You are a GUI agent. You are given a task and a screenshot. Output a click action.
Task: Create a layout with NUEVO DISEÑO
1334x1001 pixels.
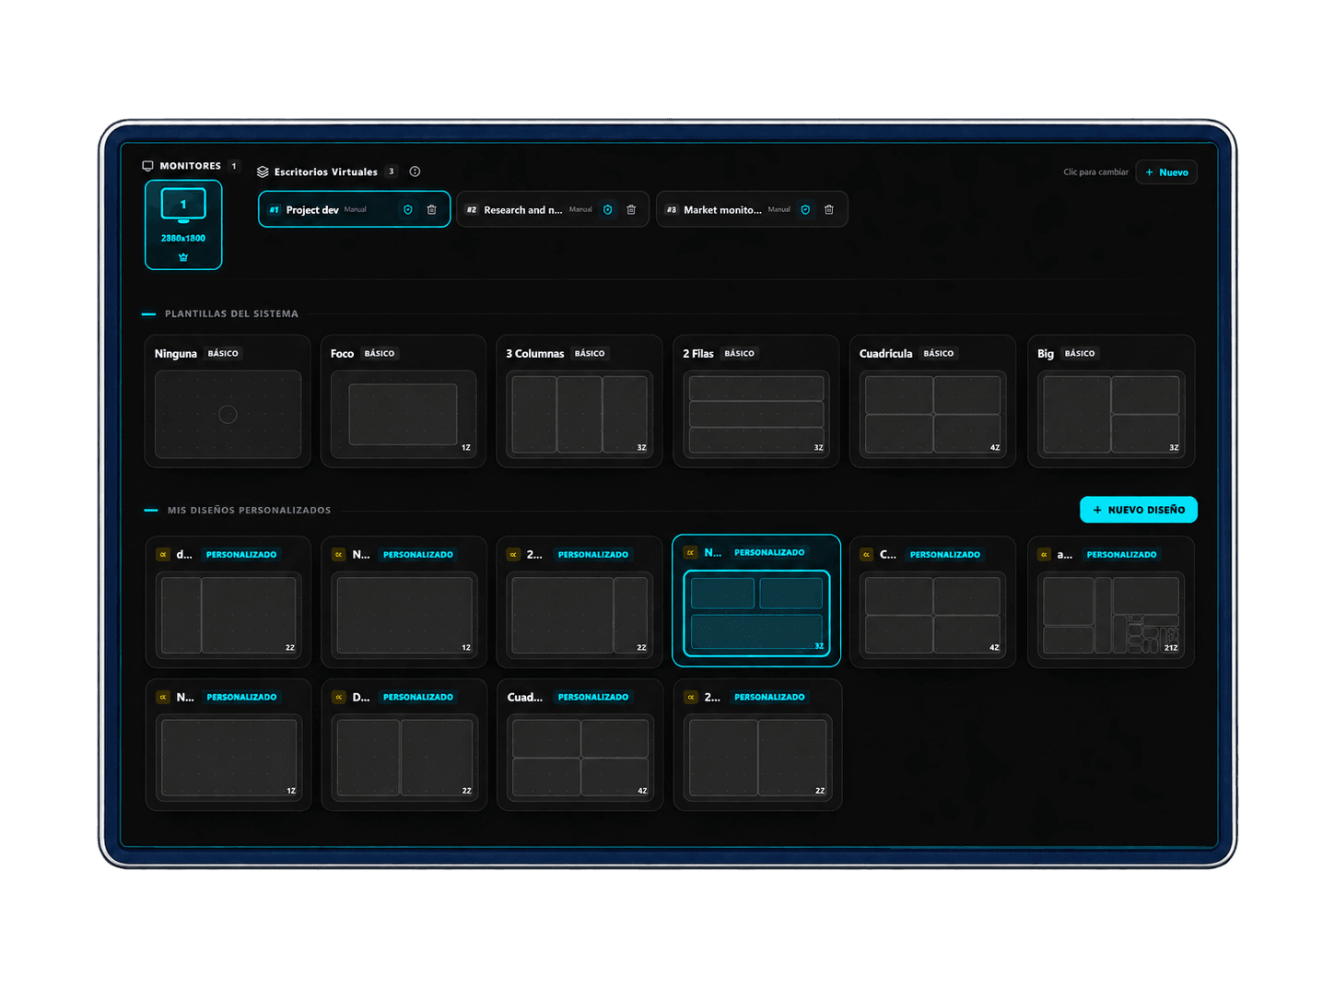pos(1139,510)
